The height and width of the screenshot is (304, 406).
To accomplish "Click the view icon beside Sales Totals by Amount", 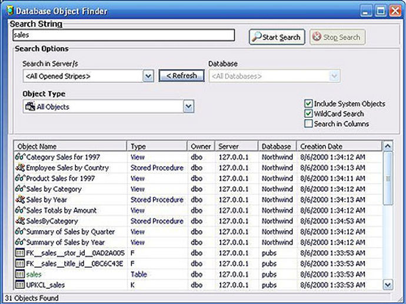I will pyautogui.click(x=20, y=210).
